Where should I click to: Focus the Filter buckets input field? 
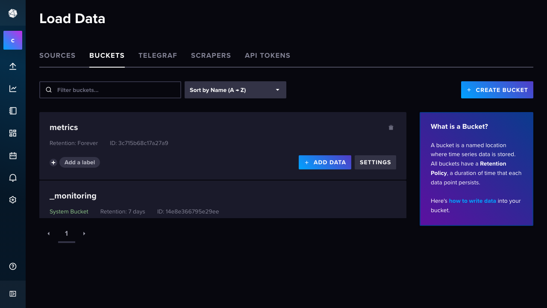[x=110, y=90]
